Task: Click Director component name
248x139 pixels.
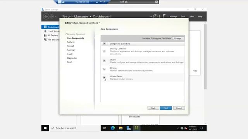Action: (x=114, y=68)
